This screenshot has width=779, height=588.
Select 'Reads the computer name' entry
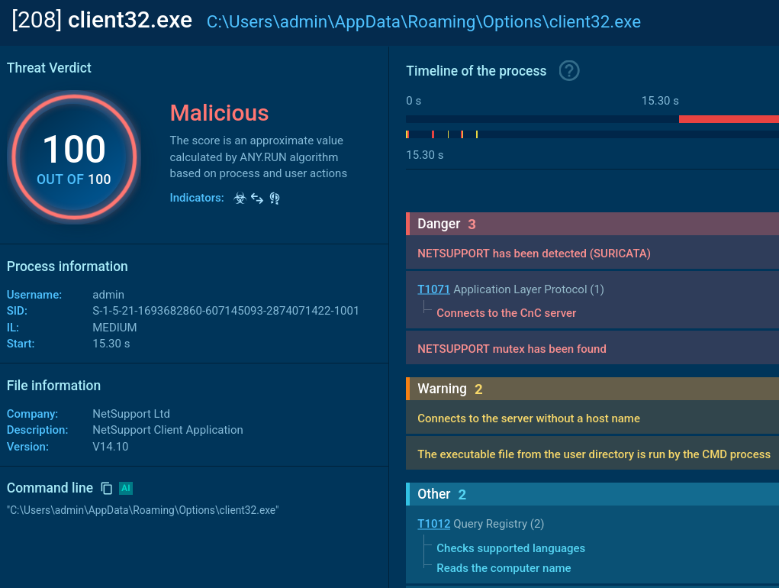pos(504,568)
